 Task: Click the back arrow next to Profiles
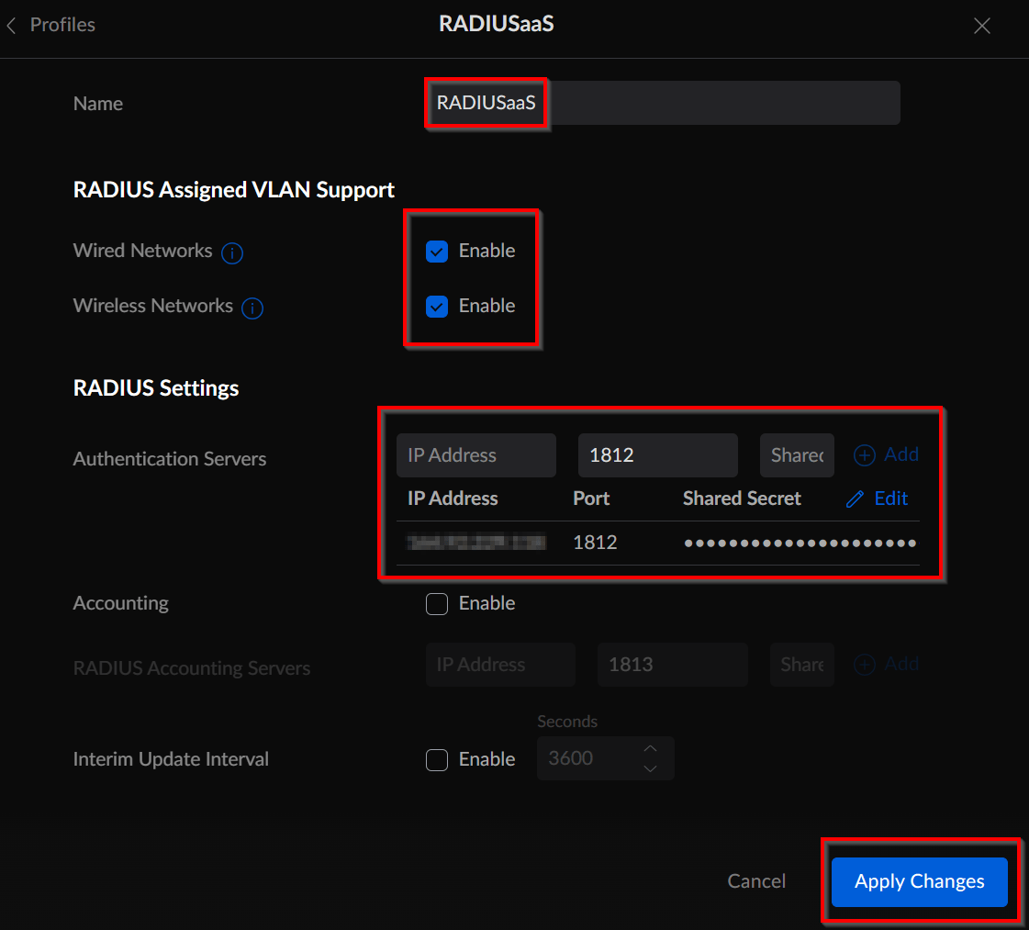pyautogui.click(x=11, y=25)
